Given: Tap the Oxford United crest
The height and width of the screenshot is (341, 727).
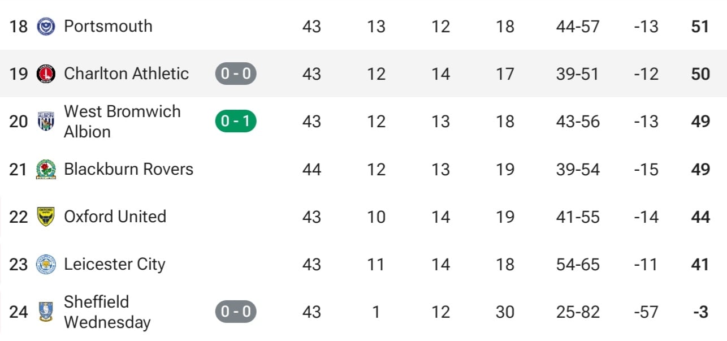Looking at the screenshot, I should coord(46,217).
